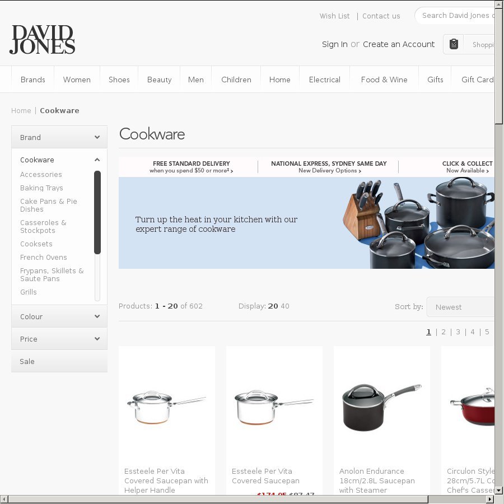Viewport: 504px width, 504px height.
Task: Select Baking Trays category
Action: click(41, 188)
